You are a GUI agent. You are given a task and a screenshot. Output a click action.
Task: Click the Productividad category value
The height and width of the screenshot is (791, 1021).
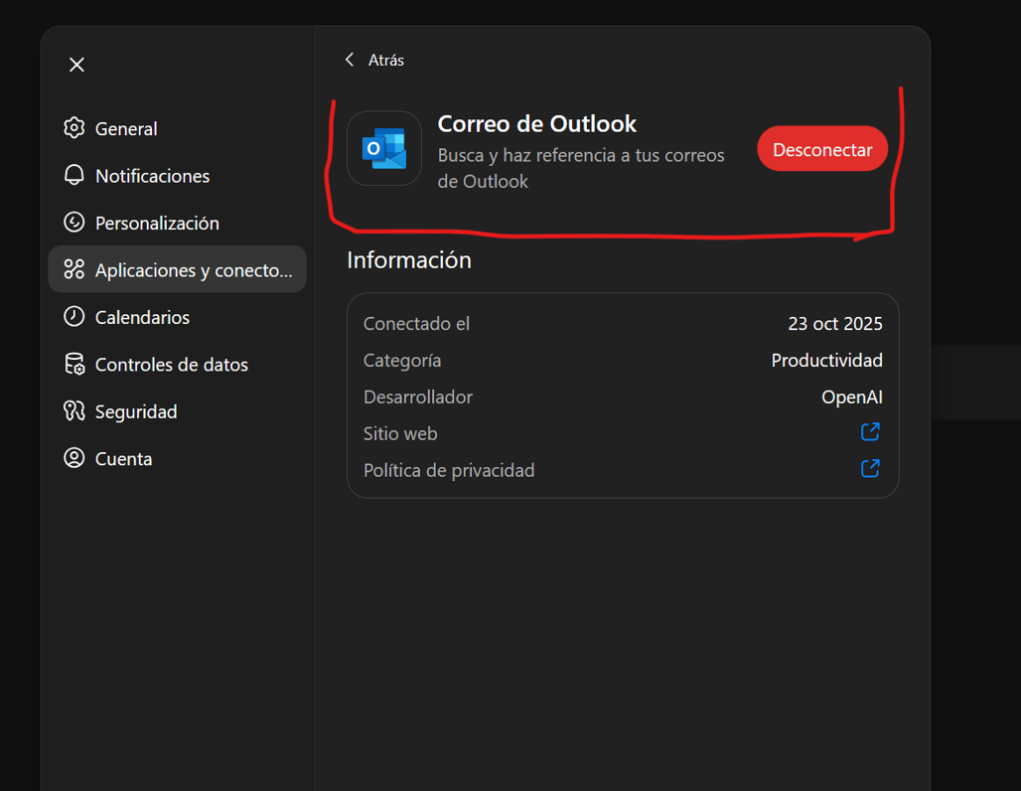click(826, 361)
